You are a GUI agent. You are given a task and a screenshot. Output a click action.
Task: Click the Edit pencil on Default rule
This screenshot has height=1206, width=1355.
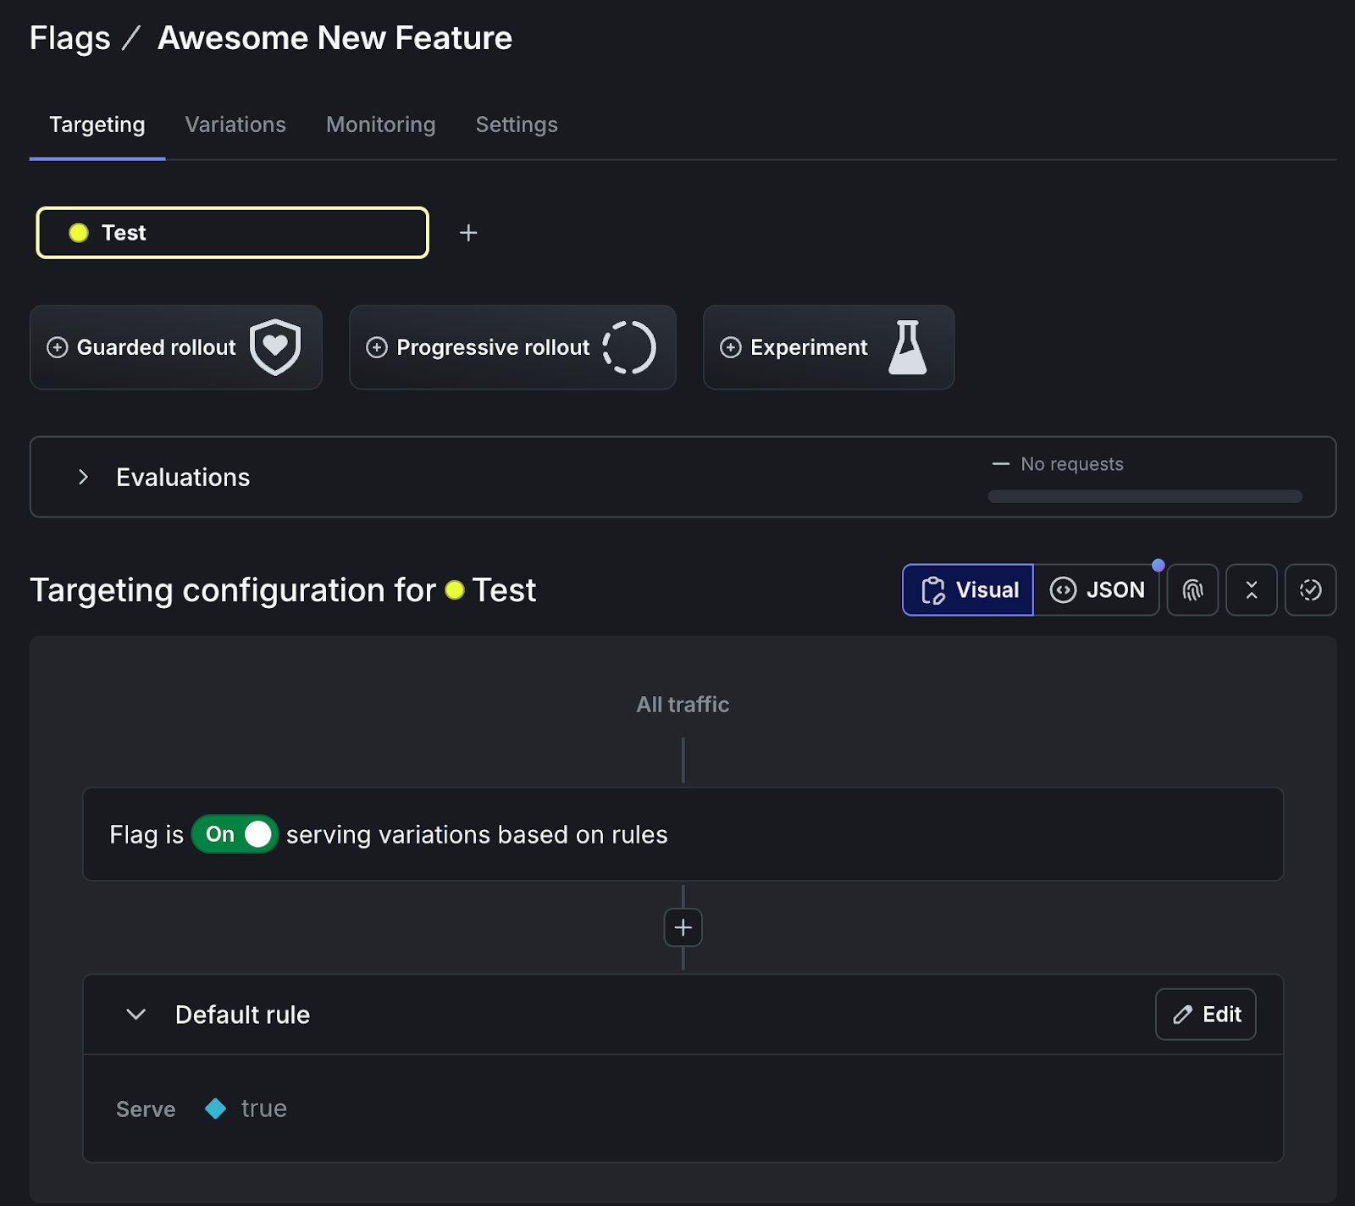click(x=1205, y=1014)
